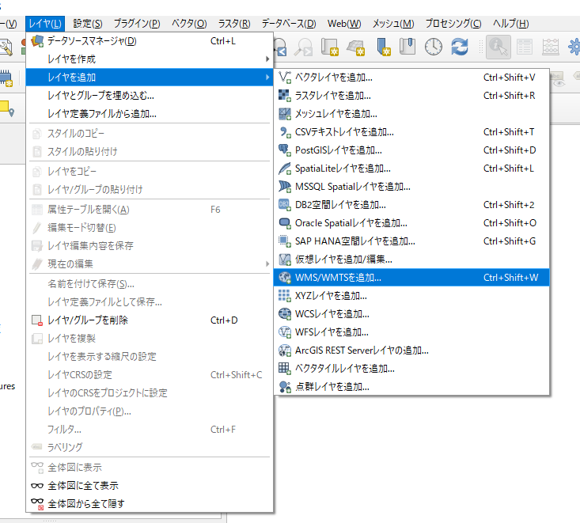Click the show bookmarks toolbar icon

pos(408,47)
